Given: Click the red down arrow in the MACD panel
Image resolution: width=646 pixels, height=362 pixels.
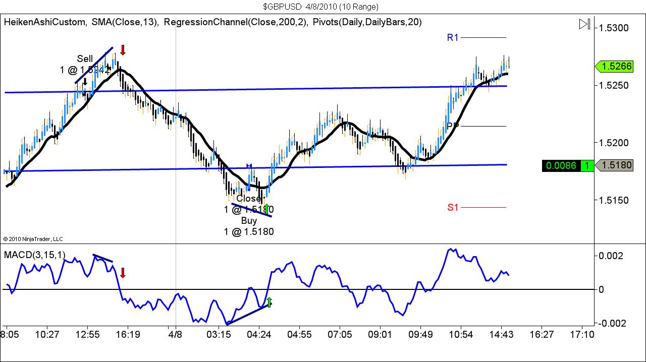Looking at the screenshot, I should point(123,273).
